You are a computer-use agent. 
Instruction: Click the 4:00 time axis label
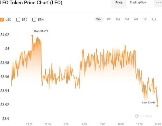84,124
